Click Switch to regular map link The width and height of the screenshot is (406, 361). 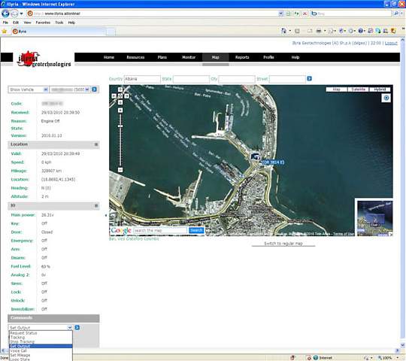pyautogui.click(x=283, y=244)
